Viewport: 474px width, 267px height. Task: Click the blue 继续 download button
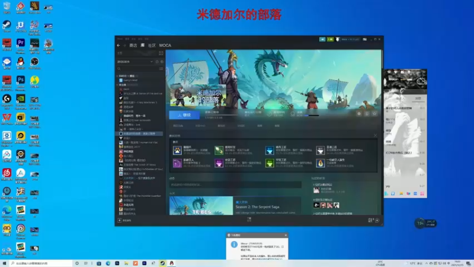point(184,115)
